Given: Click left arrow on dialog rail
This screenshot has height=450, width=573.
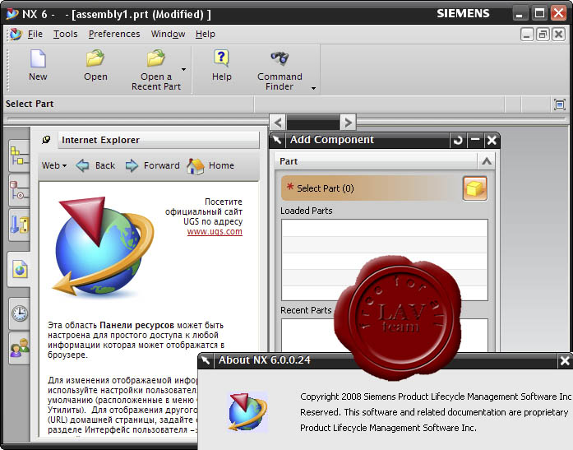Looking at the screenshot, I should click(x=278, y=122).
